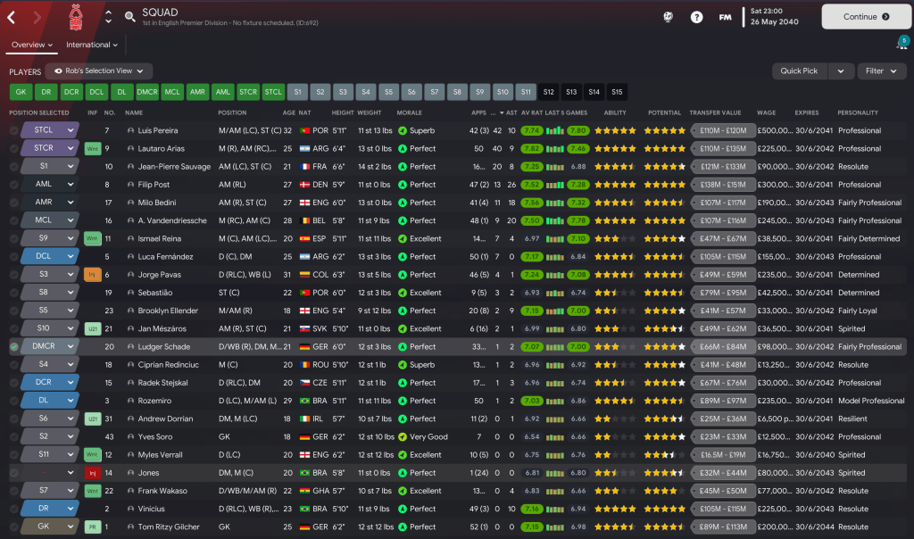Toggle selection checkbox for Ludger Schade
This screenshot has width=914, height=539.
[x=14, y=347]
